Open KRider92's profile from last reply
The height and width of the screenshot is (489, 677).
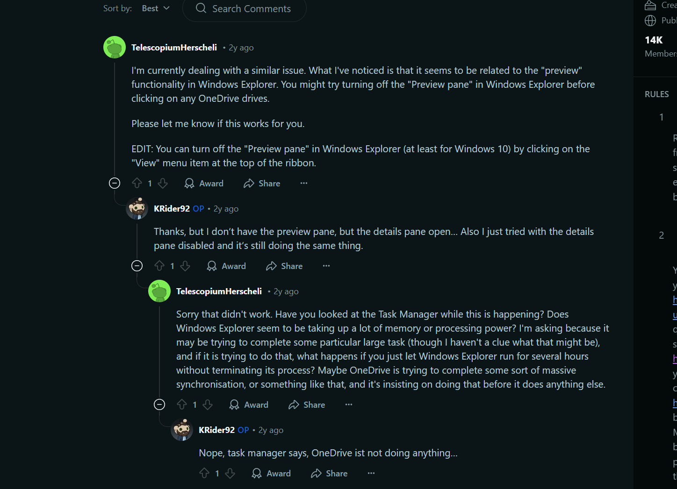216,430
